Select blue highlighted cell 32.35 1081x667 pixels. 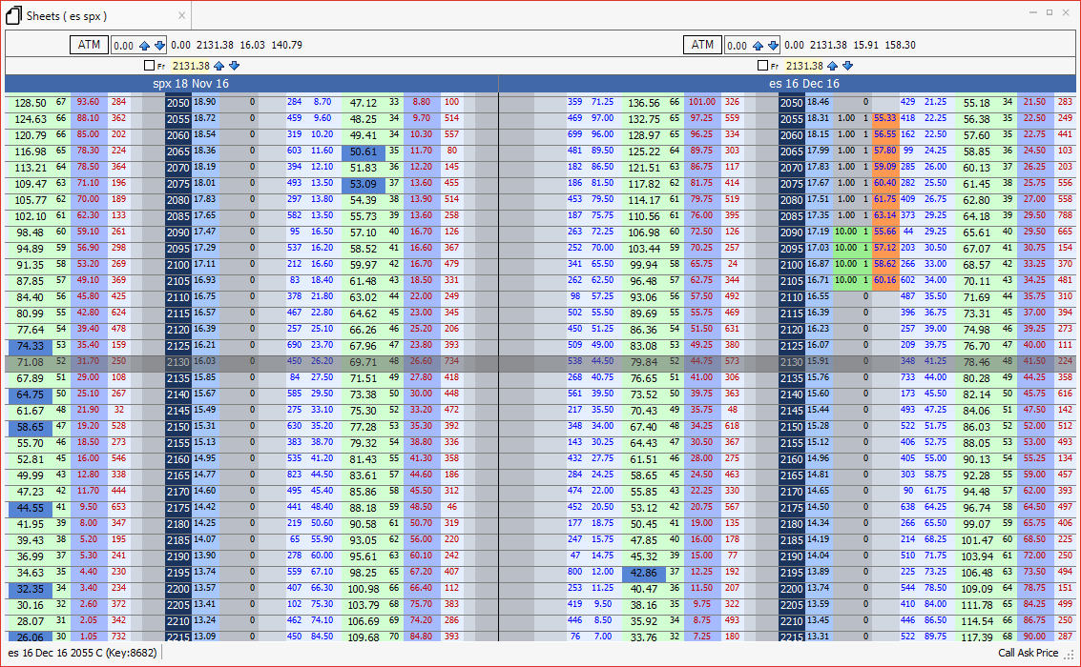(31, 589)
